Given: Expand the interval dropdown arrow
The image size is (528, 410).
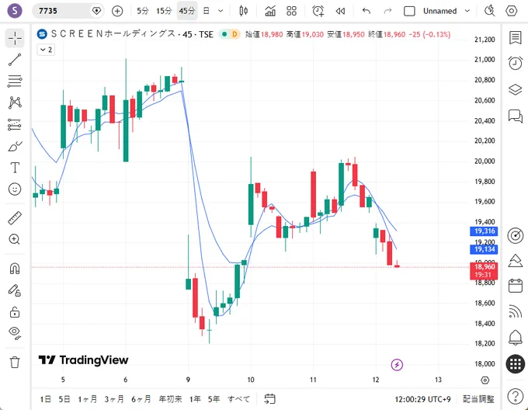Looking at the screenshot, I should coord(221,11).
